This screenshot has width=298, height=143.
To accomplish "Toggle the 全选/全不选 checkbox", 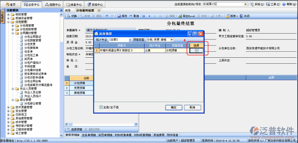I will (101, 107).
